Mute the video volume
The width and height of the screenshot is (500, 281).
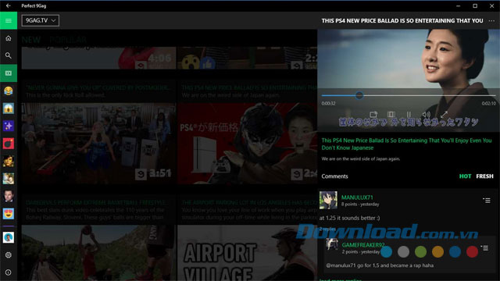pyautogui.click(x=426, y=115)
